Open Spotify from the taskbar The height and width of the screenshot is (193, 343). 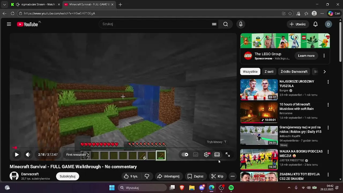[231, 188]
